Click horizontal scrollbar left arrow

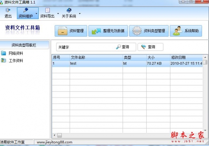(x=54, y=135)
